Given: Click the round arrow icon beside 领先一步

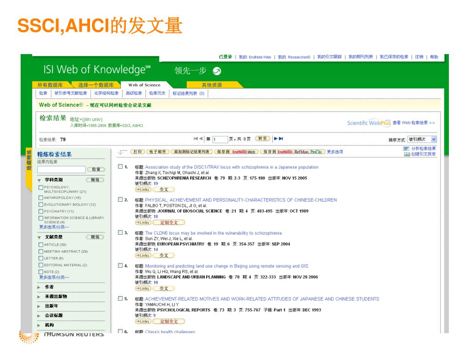Looking at the screenshot, I should tap(217, 71).
